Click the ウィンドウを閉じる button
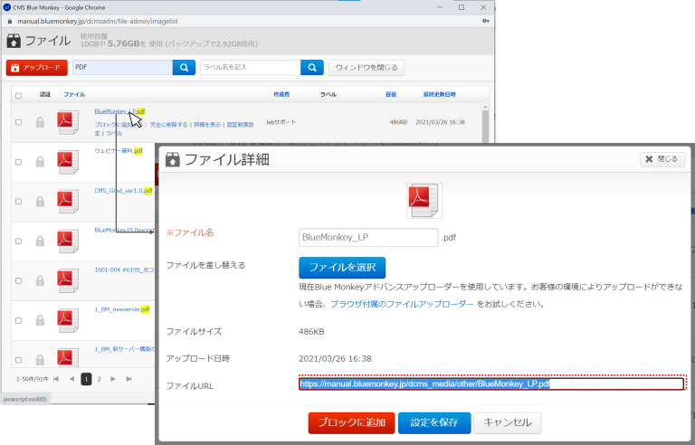 click(x=367, y=67)
